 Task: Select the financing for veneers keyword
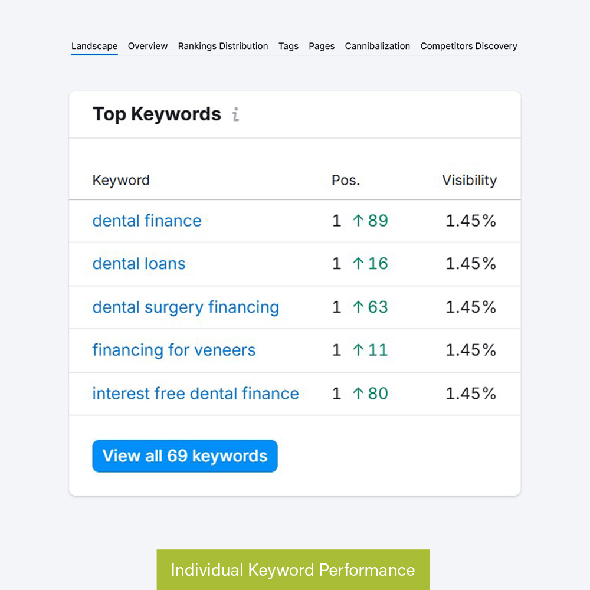pos(174,350)
